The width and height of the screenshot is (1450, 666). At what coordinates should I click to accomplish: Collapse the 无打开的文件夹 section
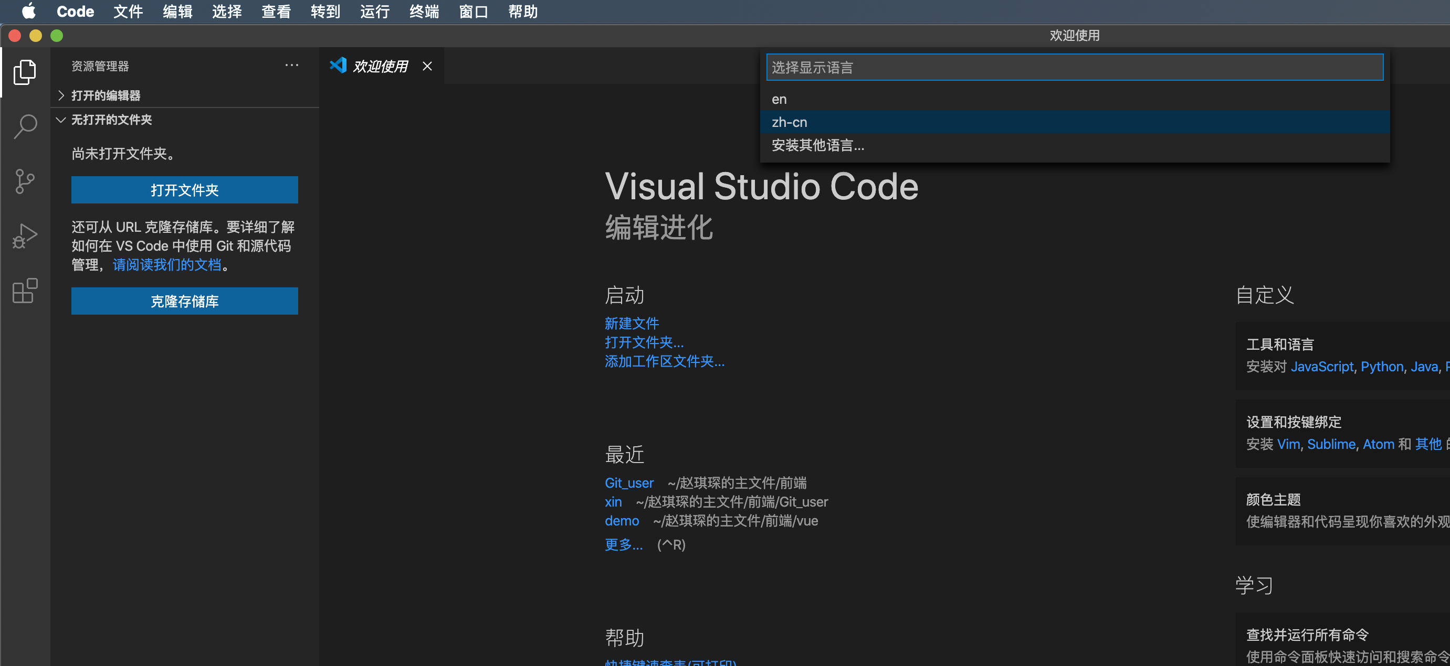pyautogui.click(x=111, y=120)
